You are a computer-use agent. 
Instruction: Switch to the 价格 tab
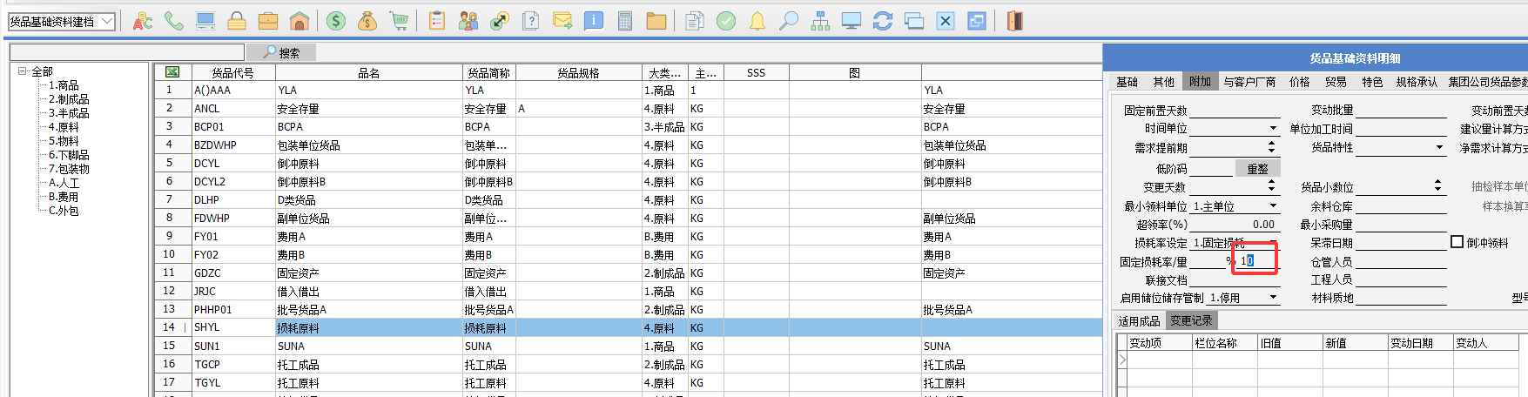click(x=1299, y=82)
